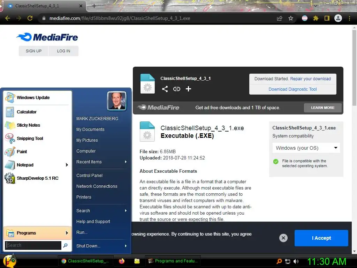Open the Chrome three-dot menu
This screenshot has height=268, width=357.
point(349,18)
